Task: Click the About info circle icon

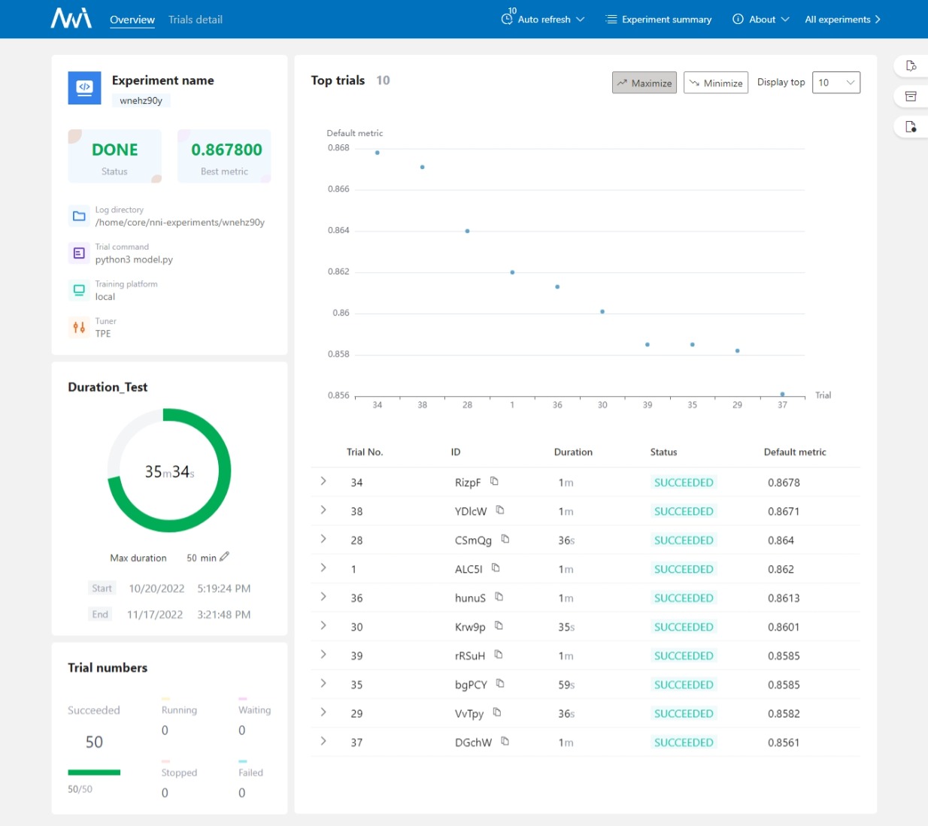Action: tap(738, 19)
